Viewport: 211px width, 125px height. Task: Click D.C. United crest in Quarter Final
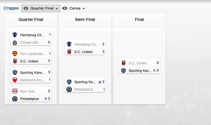coord(15,61)
